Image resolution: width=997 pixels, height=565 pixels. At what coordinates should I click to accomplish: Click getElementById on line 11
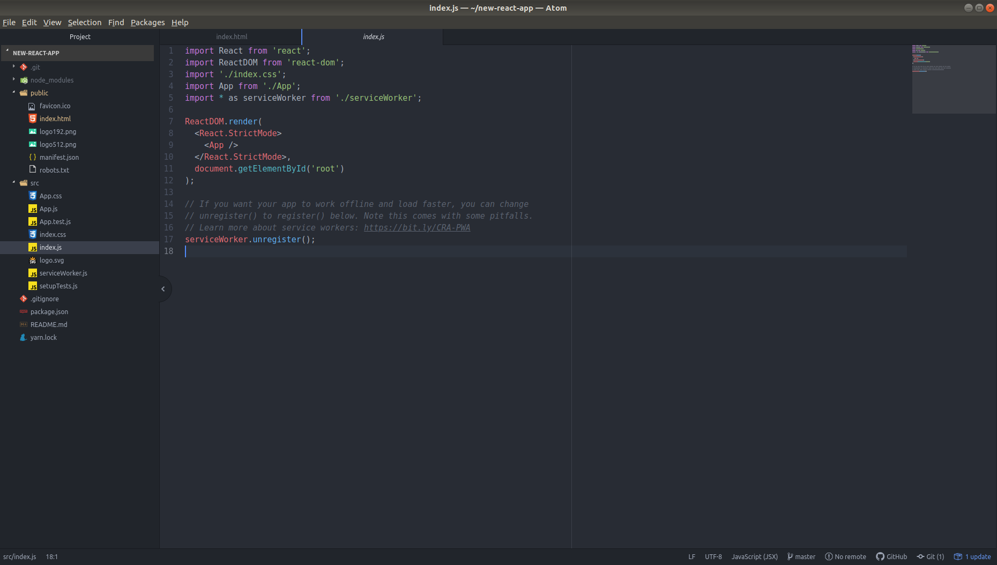point(272,169)
